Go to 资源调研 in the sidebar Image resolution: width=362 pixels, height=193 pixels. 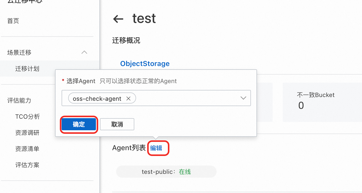click(x=27, y=133)
